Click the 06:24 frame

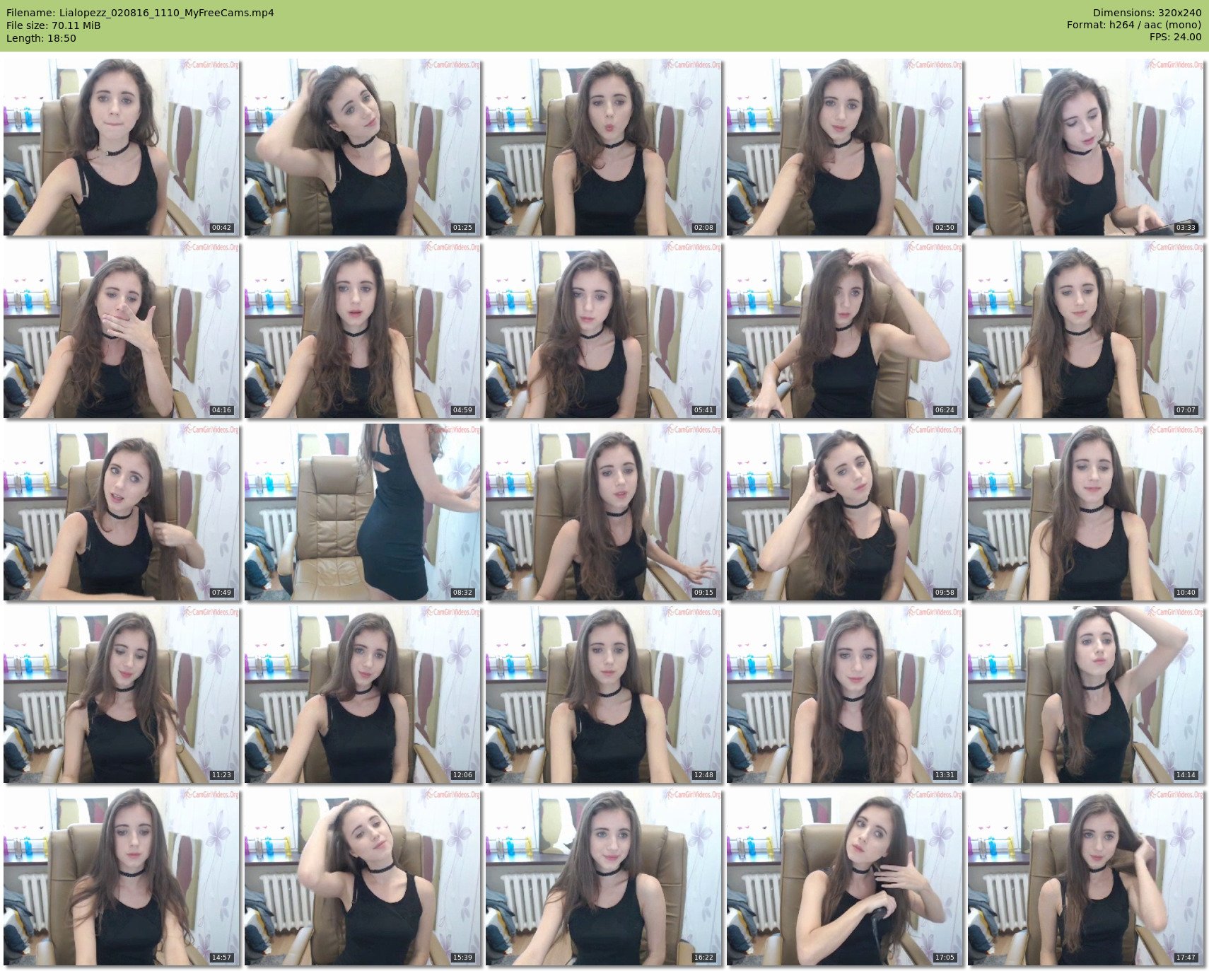pos(845,330)
